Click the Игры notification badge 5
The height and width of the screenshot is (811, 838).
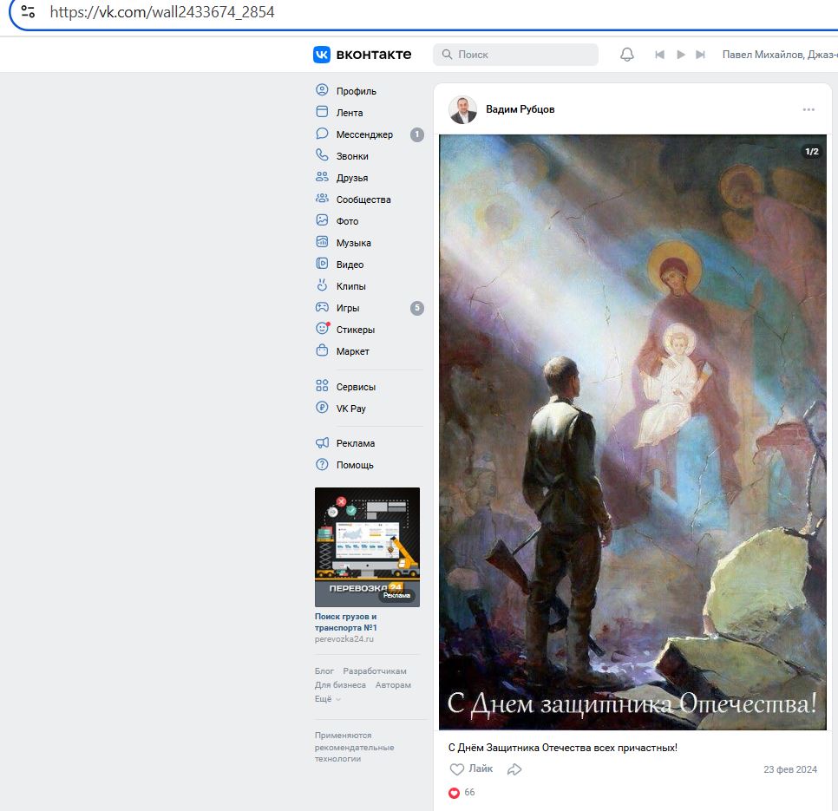(417, 308)
